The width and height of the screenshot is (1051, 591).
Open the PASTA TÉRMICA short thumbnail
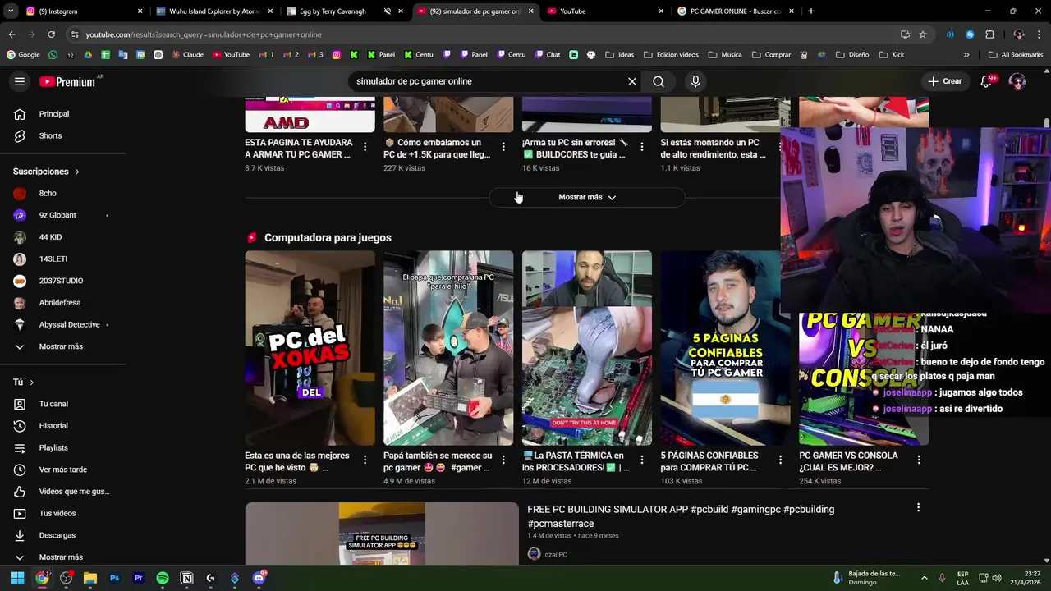pos(587,348)
